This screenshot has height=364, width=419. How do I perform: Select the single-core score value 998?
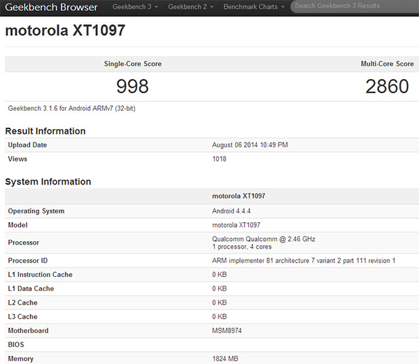pyautogui.click(x=132, y=86)
